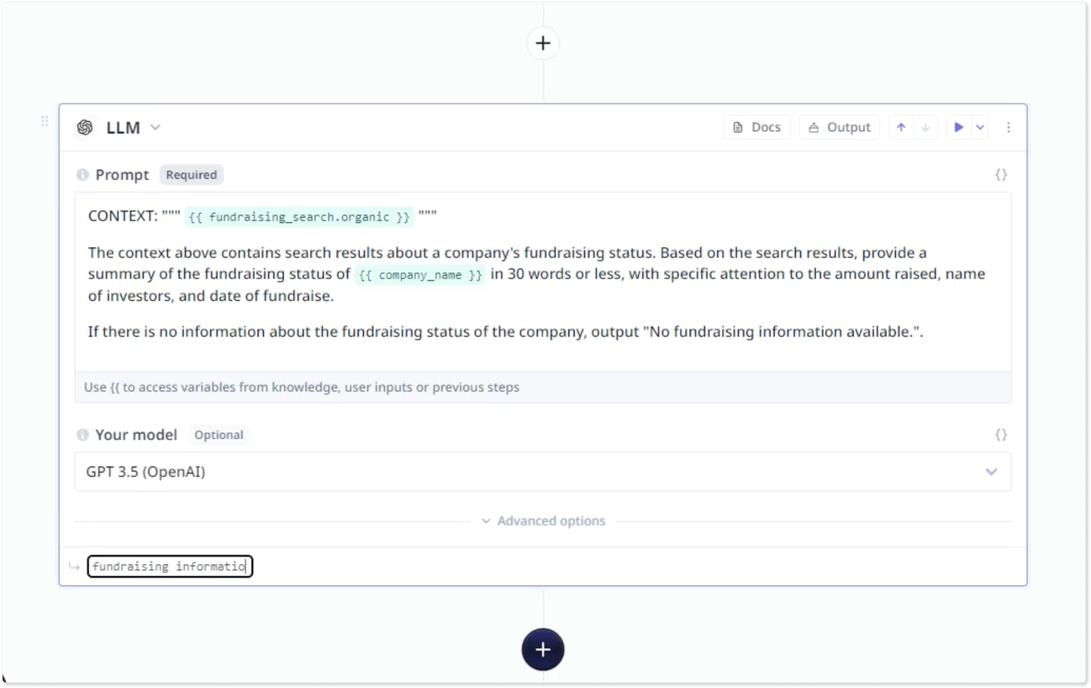Open run options chevron next to play
This screenshot has height=688, width=1091.
980,127
